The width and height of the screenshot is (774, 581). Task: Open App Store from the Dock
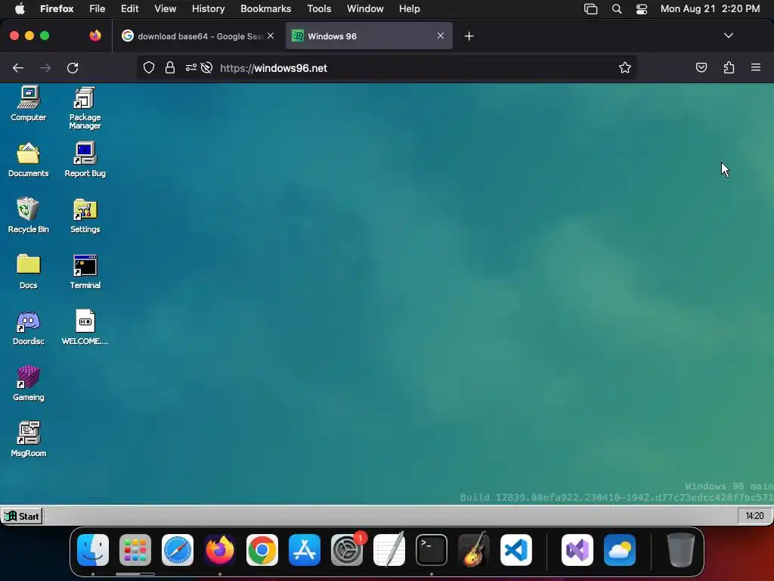(305, 550)
